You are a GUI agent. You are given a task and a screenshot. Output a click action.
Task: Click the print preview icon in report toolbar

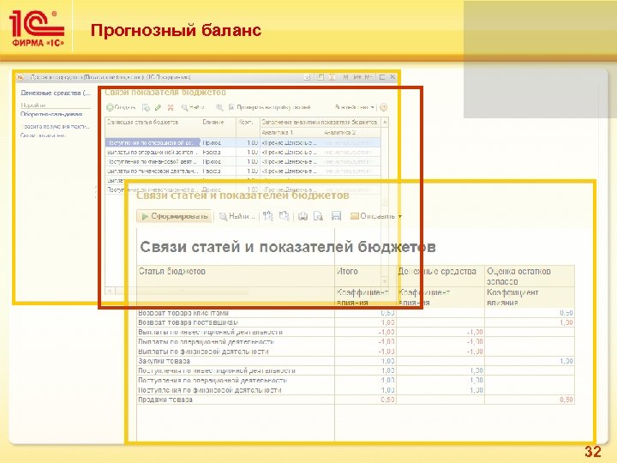tap(318, 216)
